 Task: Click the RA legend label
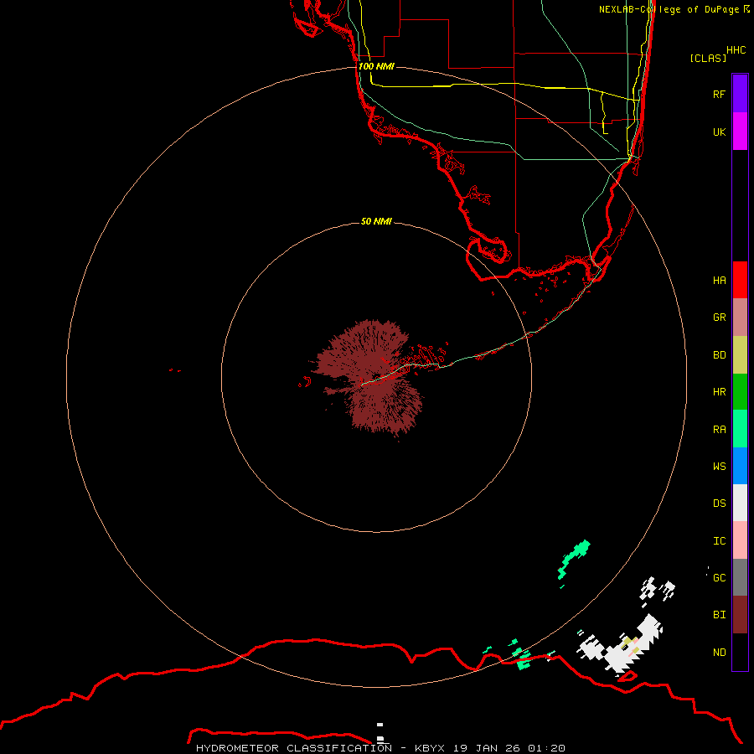719,429
